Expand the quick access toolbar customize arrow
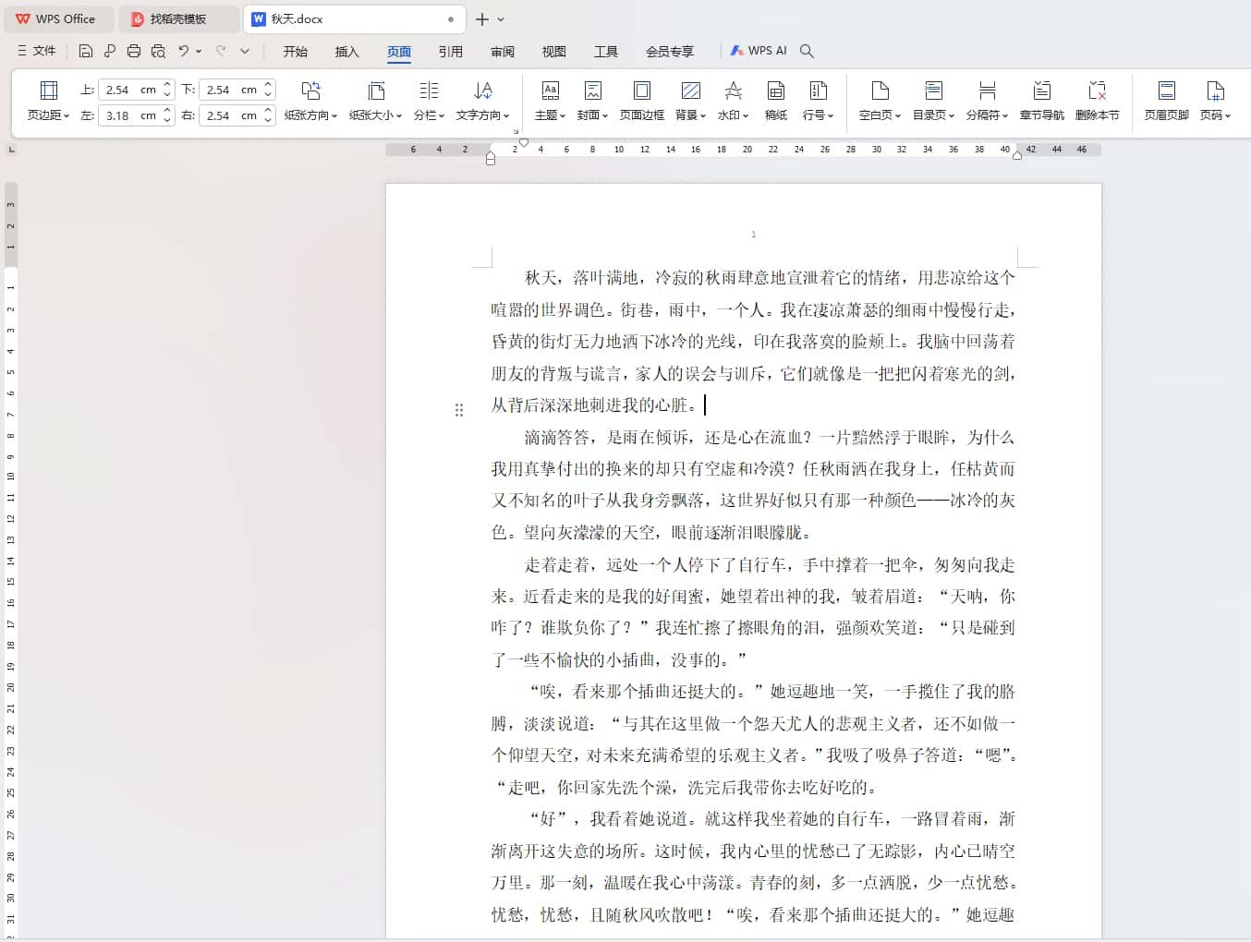The height and width of the screenshot is (942, 1251). pos(245,51)
